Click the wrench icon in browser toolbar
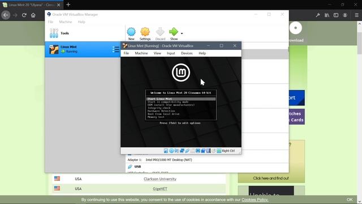 [318, 15]
